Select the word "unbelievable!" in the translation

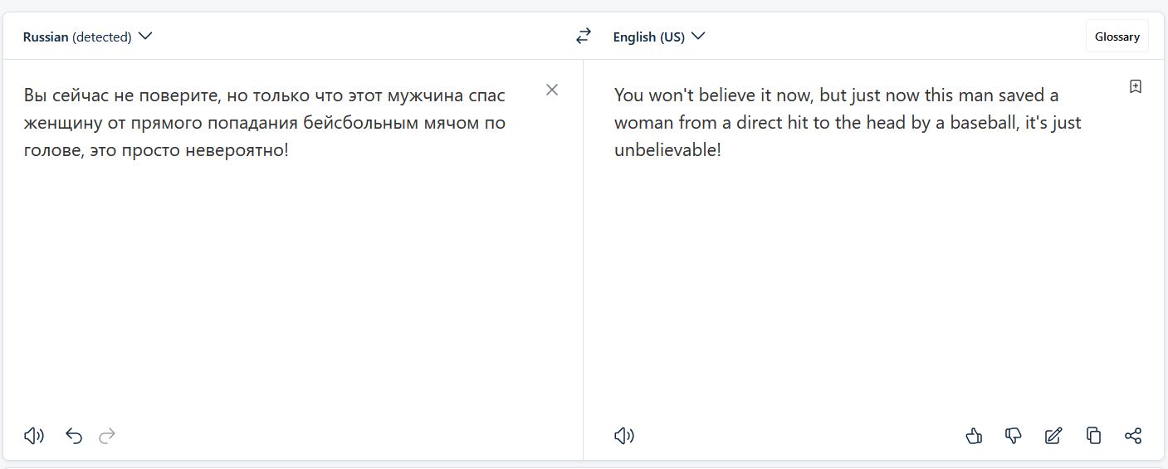(x=667, y=150)
